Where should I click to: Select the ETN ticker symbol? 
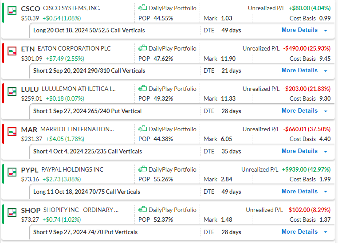(28, 49)
